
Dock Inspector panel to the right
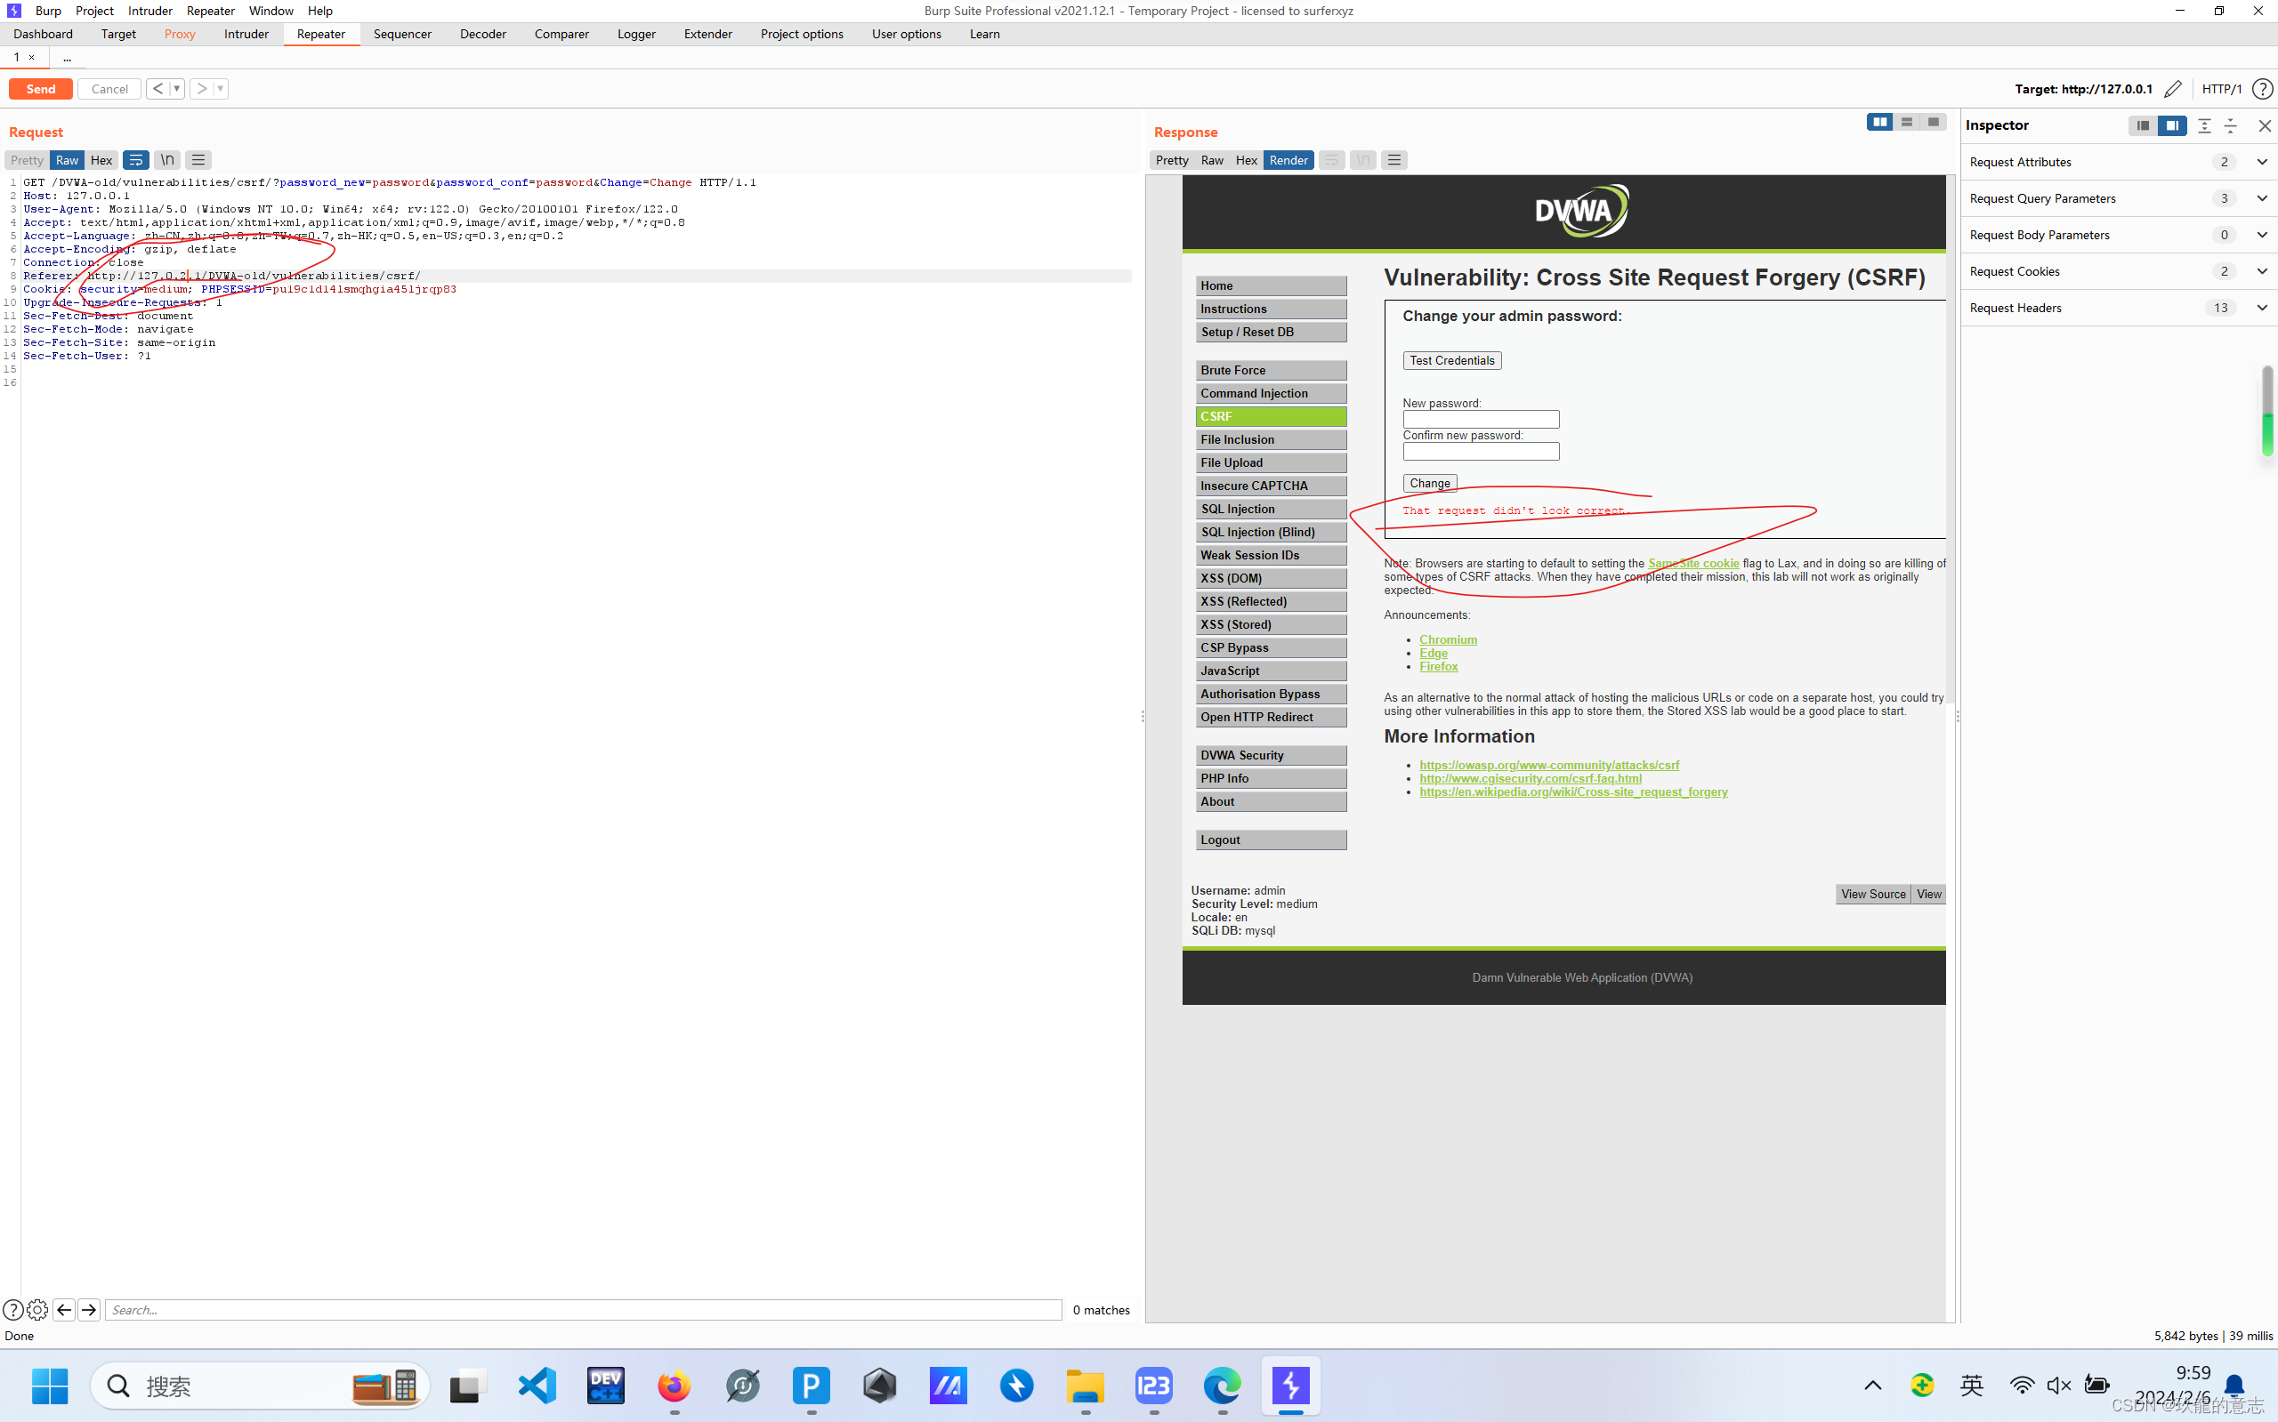pyautogui.click(x=2172, y=125)
